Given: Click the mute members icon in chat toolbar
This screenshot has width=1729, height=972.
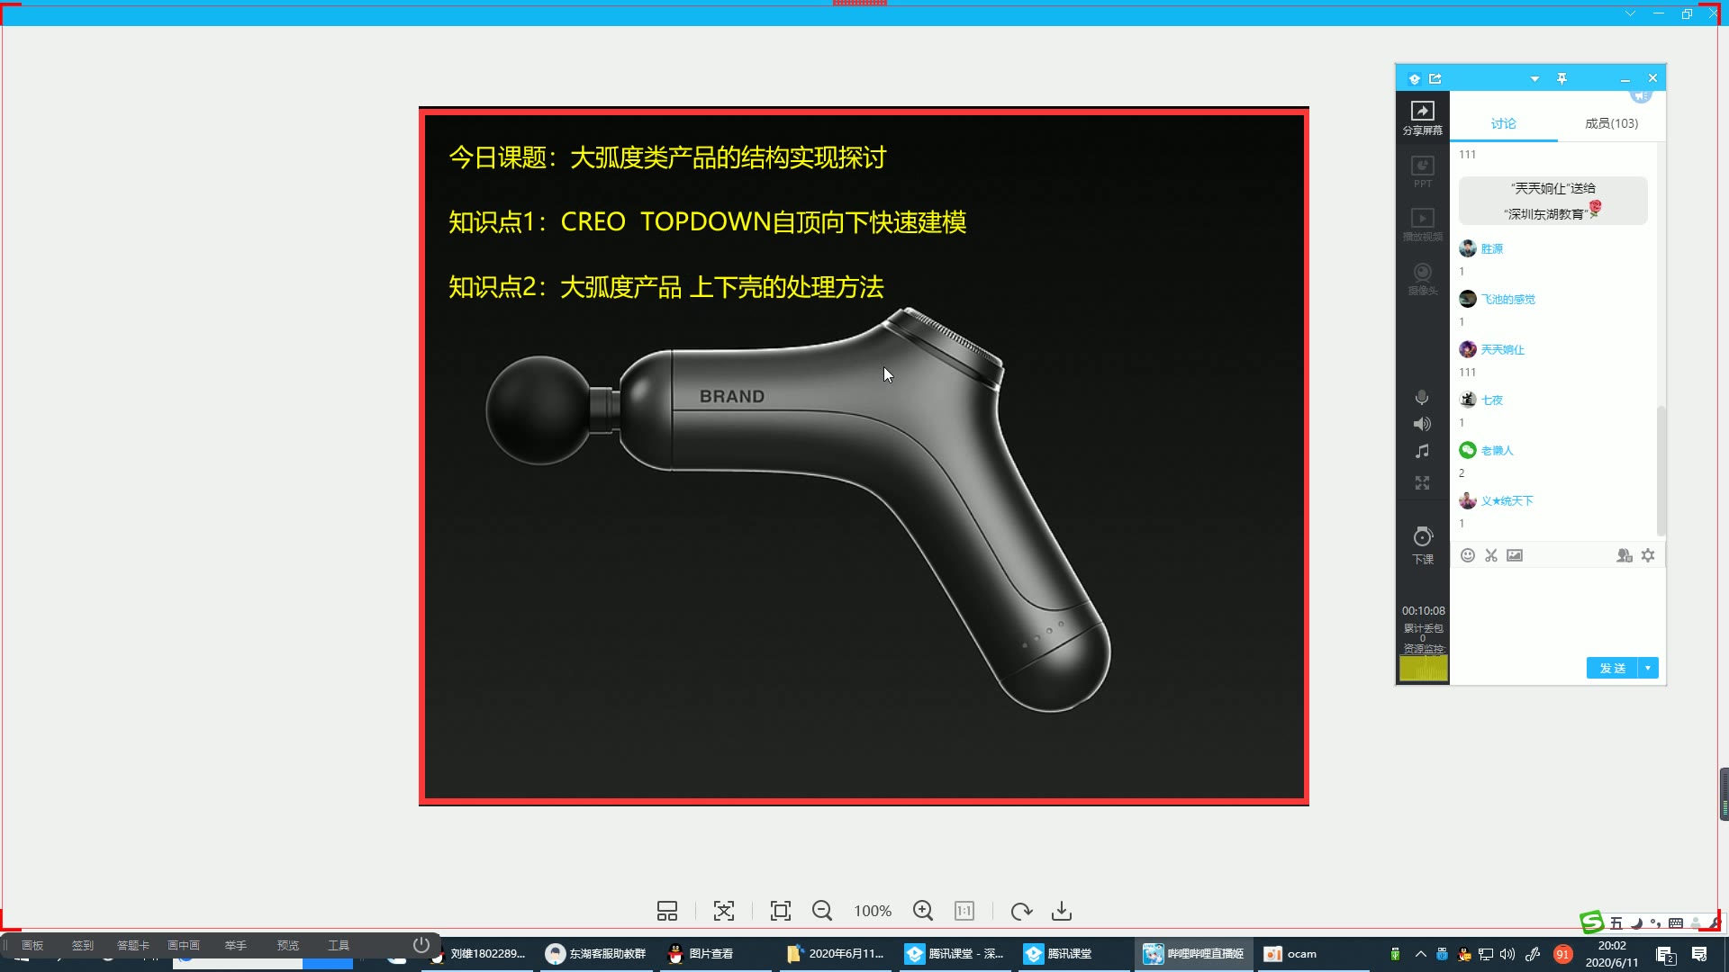Looking at the screenshot, I should click(x=1624, y=555).
